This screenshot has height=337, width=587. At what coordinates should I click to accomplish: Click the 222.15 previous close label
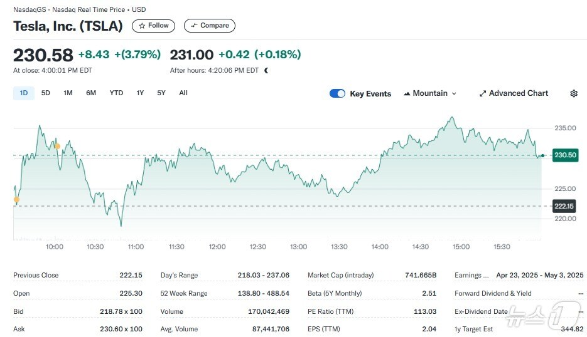pyautogui.click(x=564, y=206)
